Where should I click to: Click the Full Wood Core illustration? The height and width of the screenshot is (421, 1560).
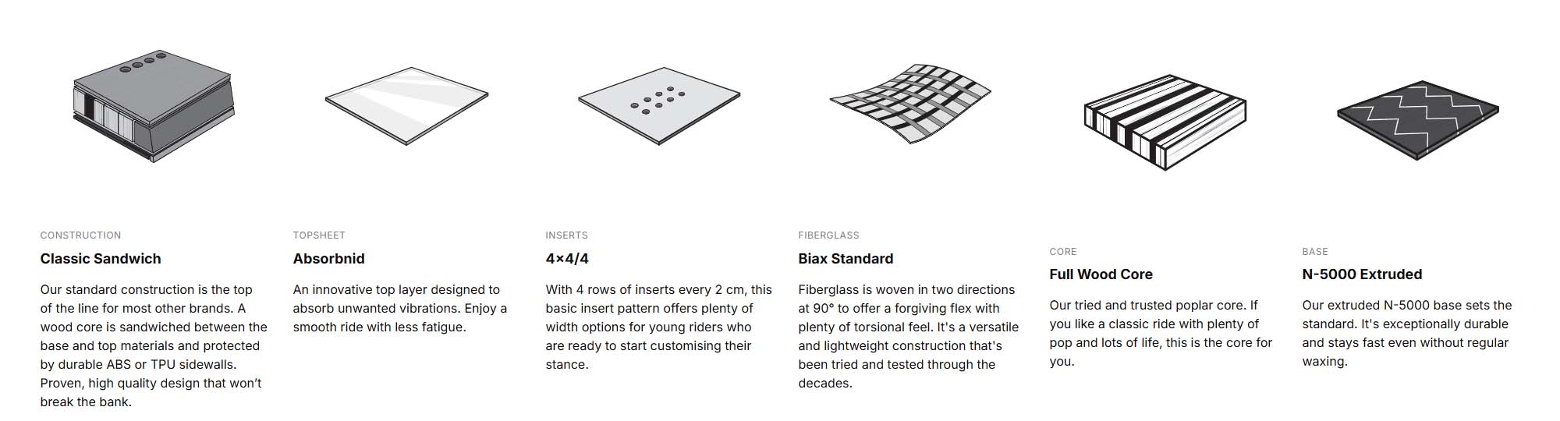click(x=1165, y=122)
